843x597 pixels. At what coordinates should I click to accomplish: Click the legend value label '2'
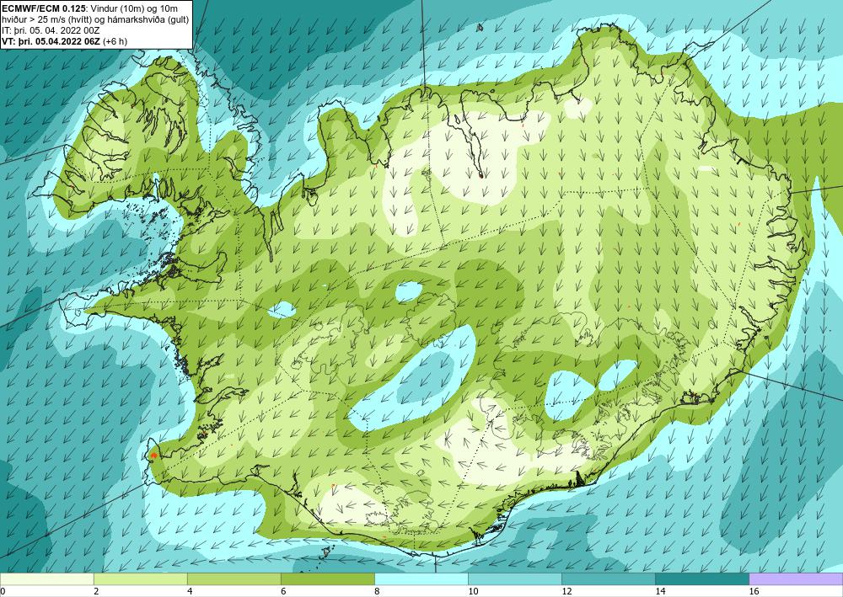click(96, 592)
